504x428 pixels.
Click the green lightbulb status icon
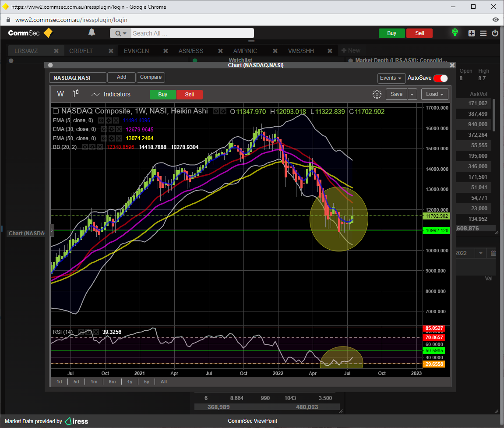click(455, 32)
